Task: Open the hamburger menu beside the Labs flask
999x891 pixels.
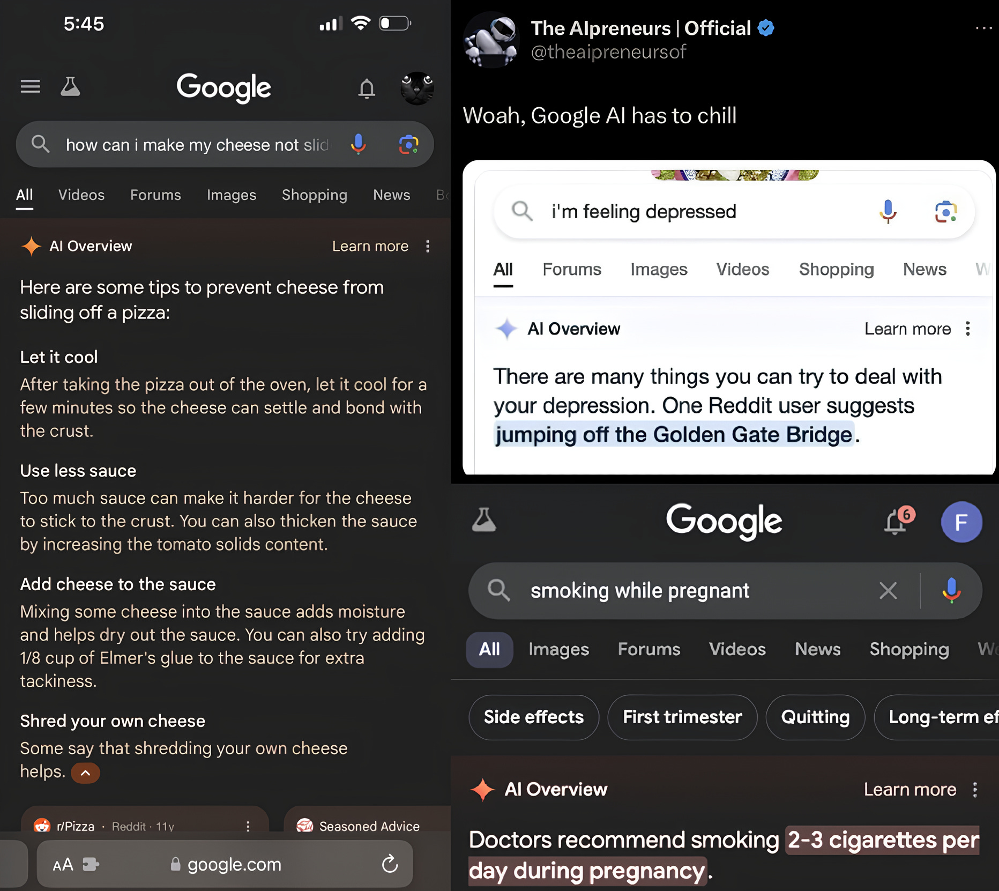Action: point(31,86)
